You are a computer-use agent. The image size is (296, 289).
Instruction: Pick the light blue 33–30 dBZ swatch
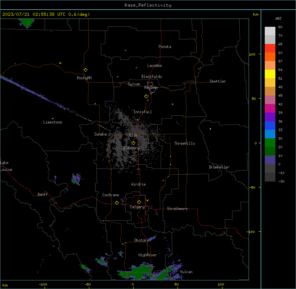[270, 134]
